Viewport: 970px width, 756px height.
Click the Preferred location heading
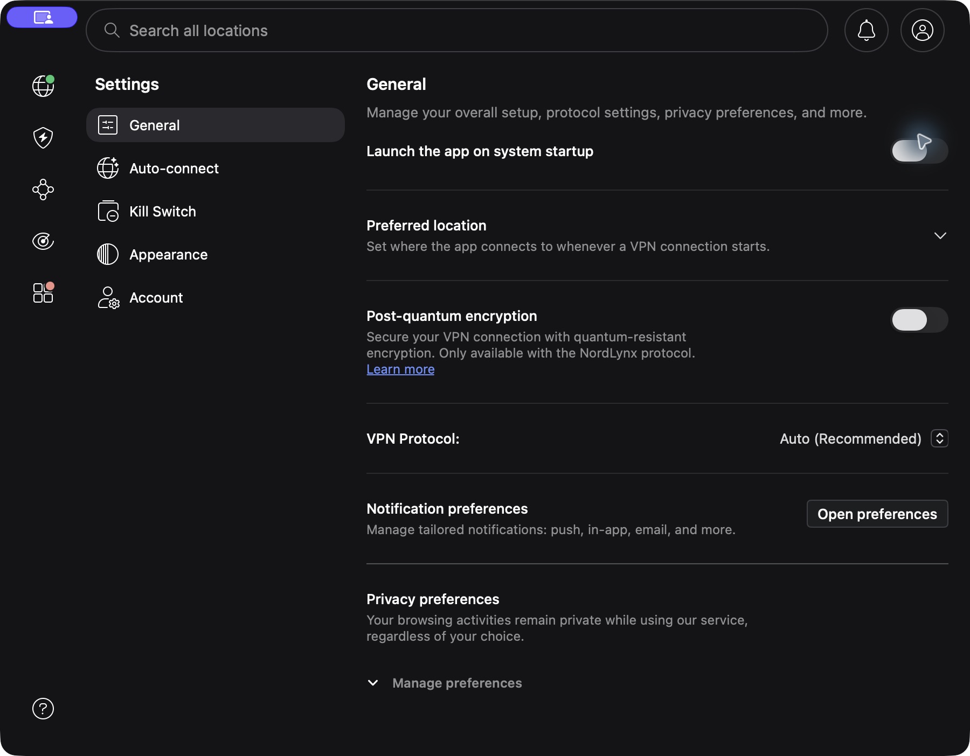tap(426, 225)
